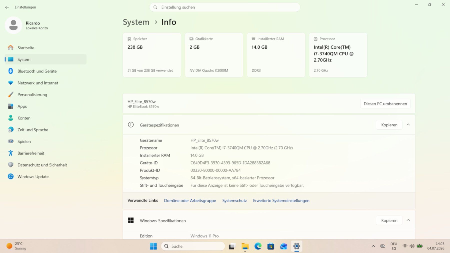Select the Produkt-ID value 00330-80000-00000-AA784
The height and width of the screenshot is (253, 450).
pyautogui.click(x=215, y=170)
